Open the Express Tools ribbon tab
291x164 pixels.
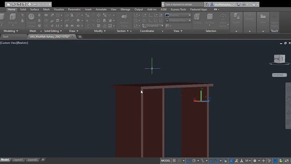coord(178,9)
